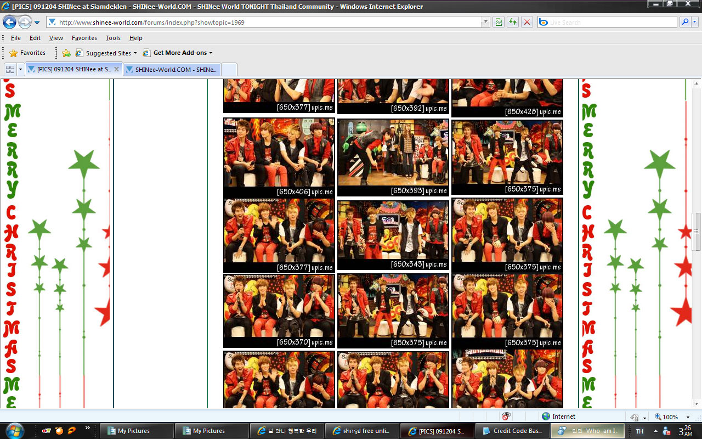Switch to the Korean-titled Internet Explorer taskbar window
The image size is (702, 439).
[287, 431]
